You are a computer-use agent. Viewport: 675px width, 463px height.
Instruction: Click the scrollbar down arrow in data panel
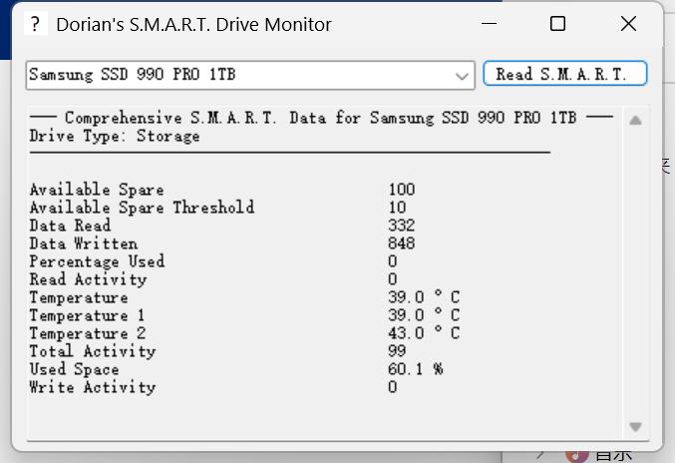coord(635,426)
